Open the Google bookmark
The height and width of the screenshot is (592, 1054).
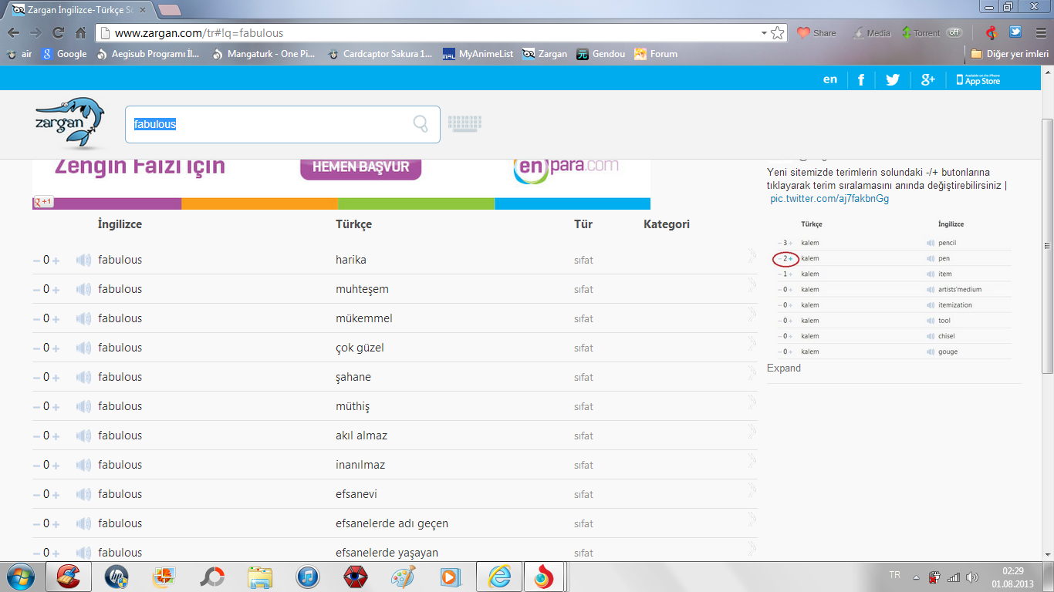click(64, 54)
